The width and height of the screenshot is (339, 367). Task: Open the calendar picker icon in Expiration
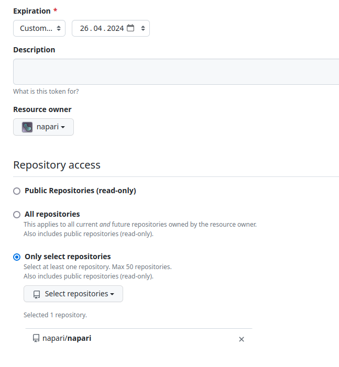[x=130, y=28]
